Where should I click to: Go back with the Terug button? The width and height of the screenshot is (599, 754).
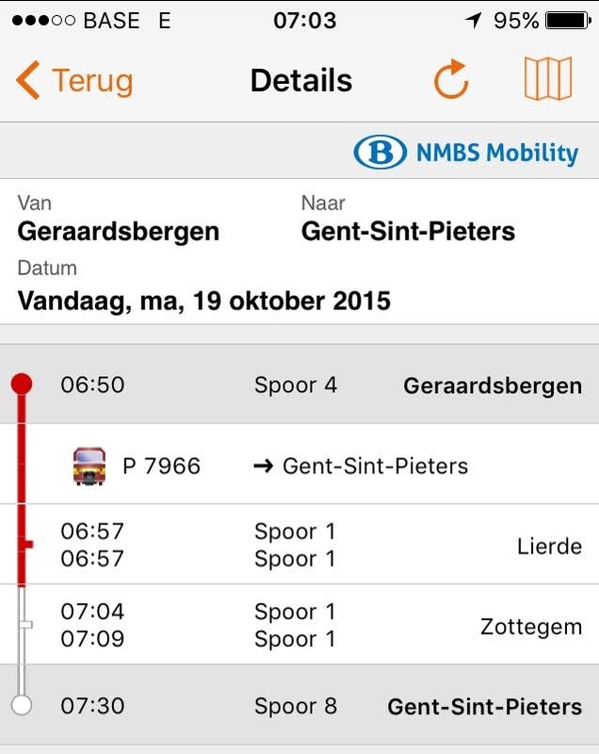(x=76, y=81)
